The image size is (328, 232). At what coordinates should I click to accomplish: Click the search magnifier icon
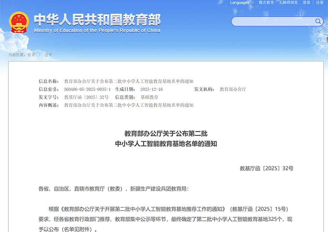click(x=318, y=21)
